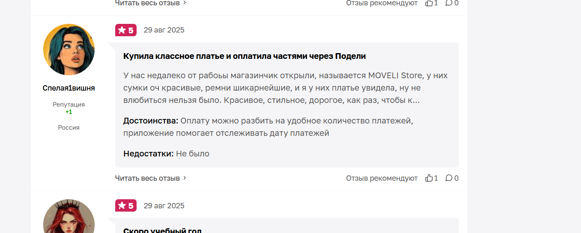This screenshot has width=581, height=233.
Task: Click the 5-star badge on the Подели review
Action: click(x=126, y=30)
